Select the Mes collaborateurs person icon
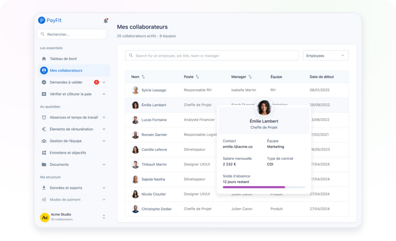 [x=43, y=70]
